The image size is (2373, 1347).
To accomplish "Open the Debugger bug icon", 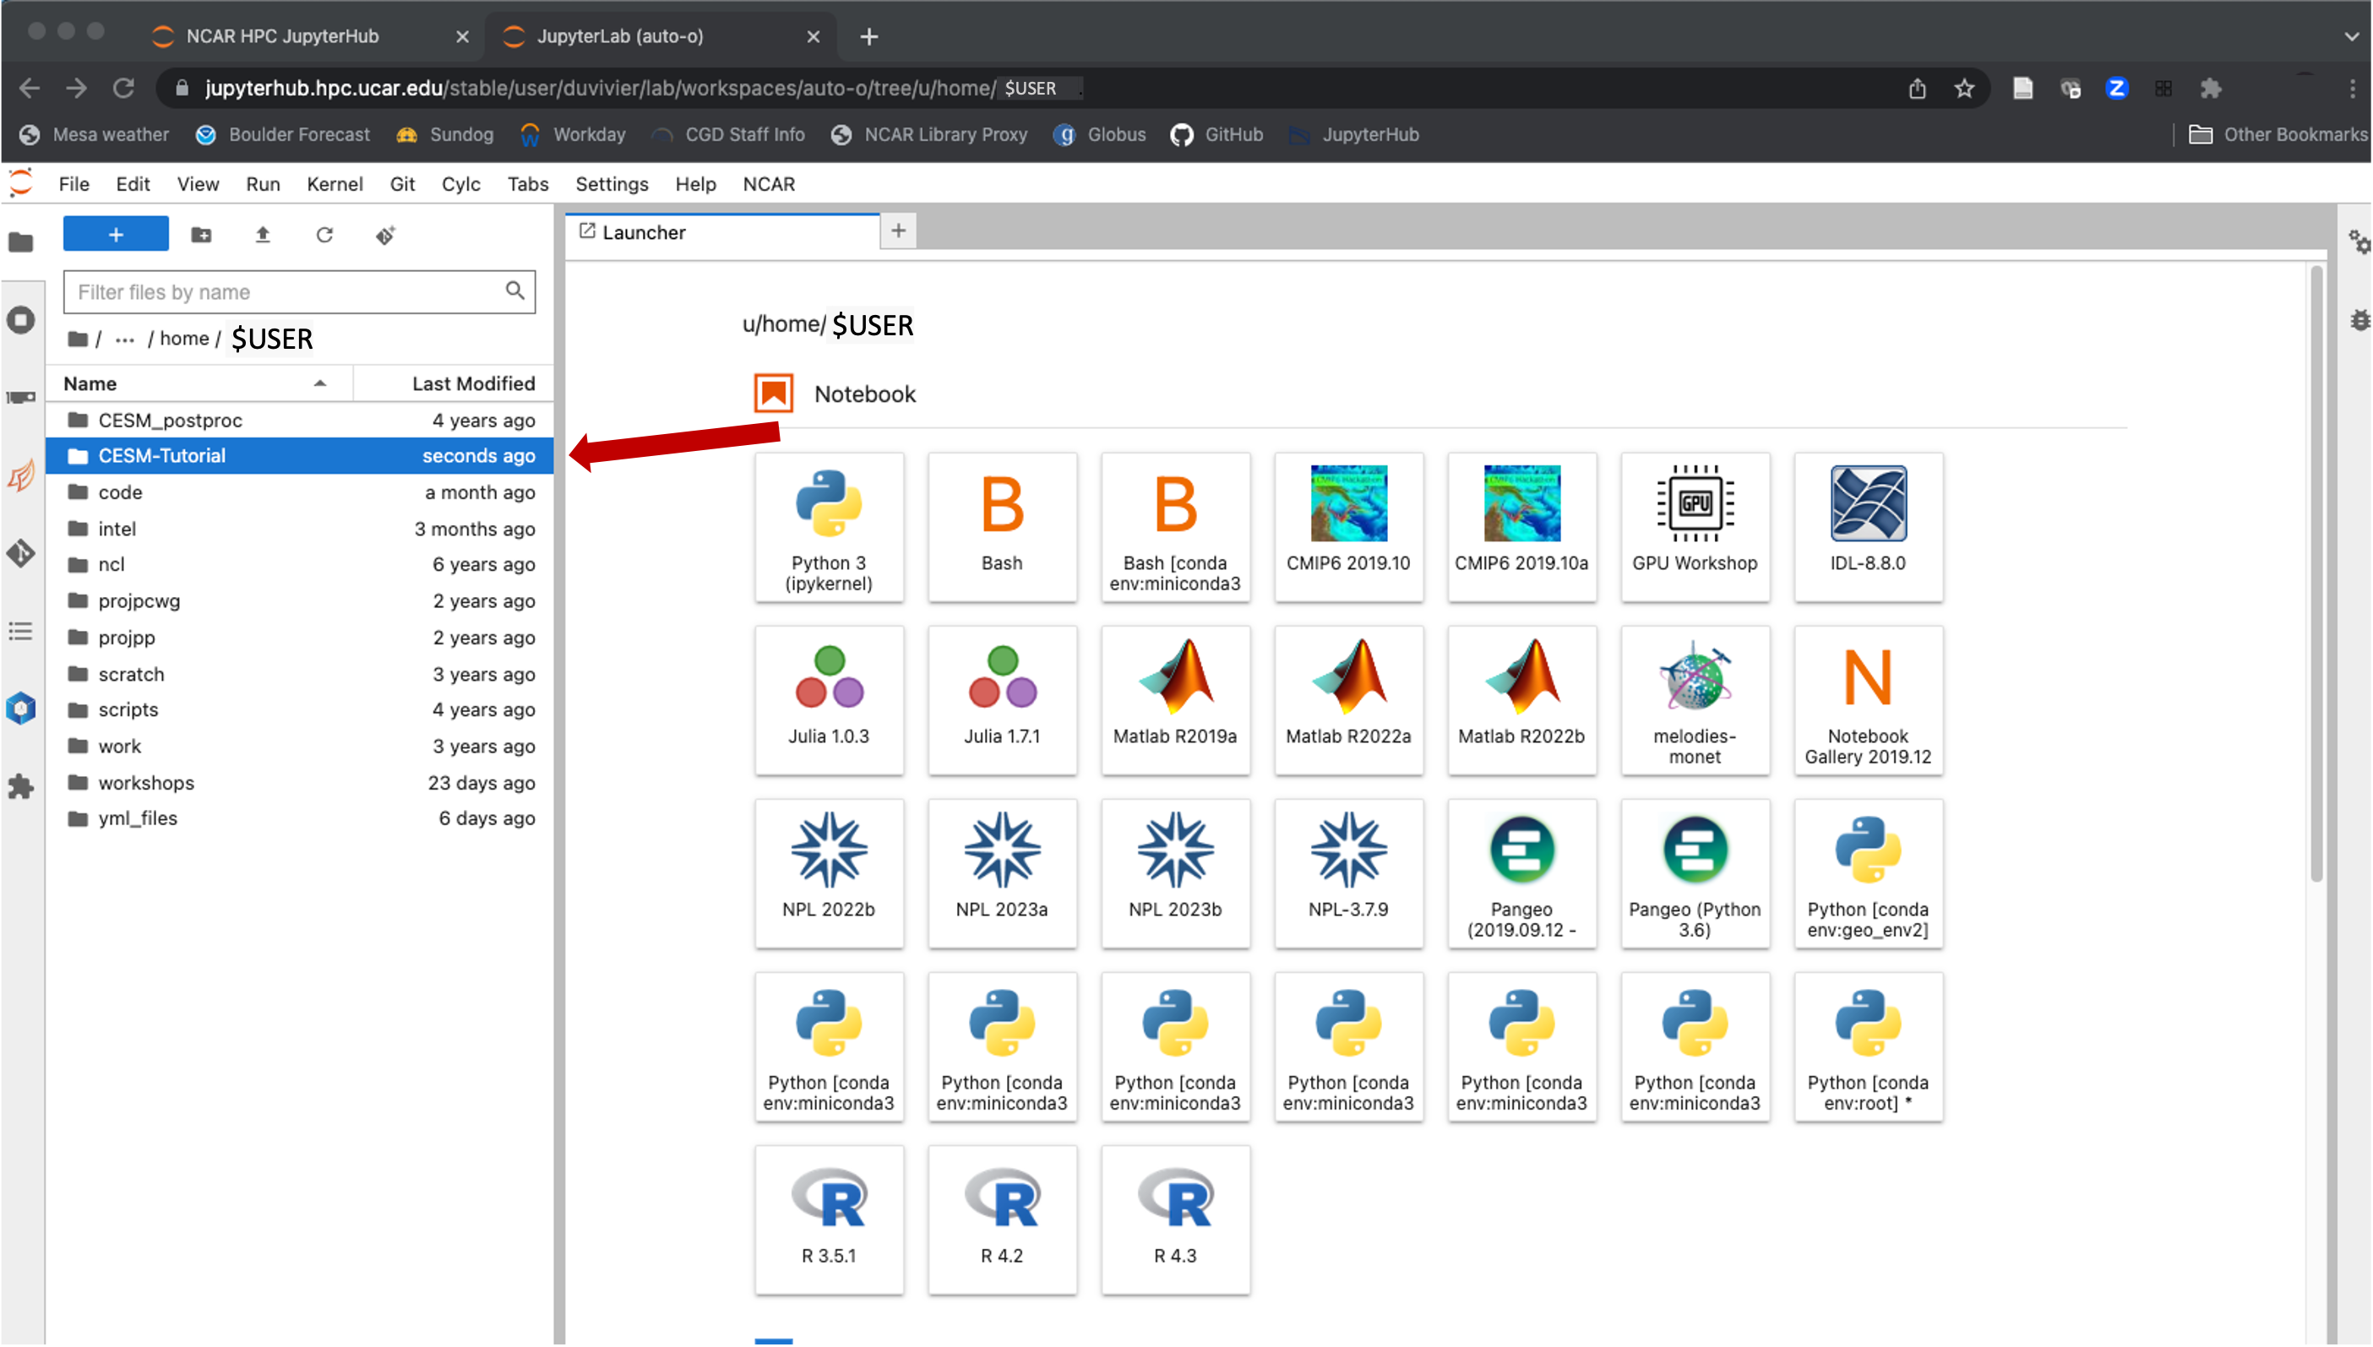I will point(2359,320).
